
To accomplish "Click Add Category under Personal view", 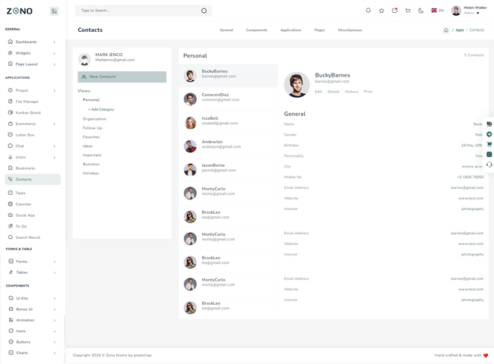I will [101, 109].
